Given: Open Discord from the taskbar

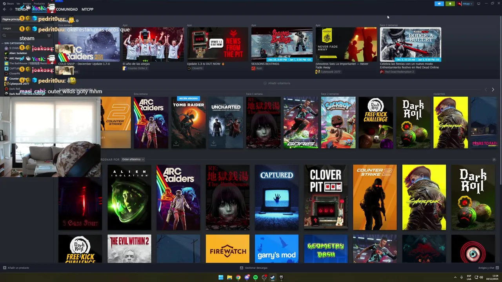Looking at the screenshot, I should pos(247,277).
